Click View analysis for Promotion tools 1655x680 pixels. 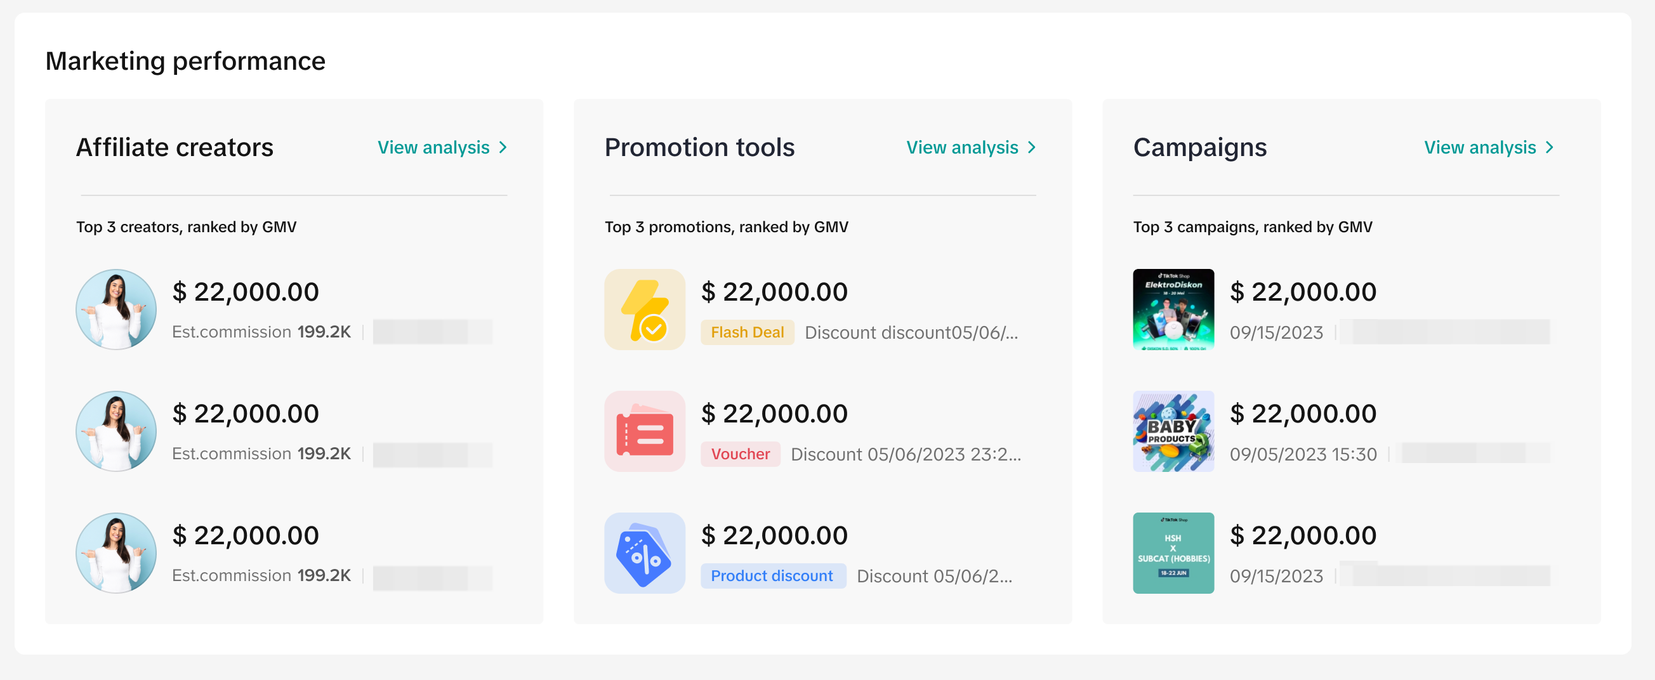tap(961, 148)
